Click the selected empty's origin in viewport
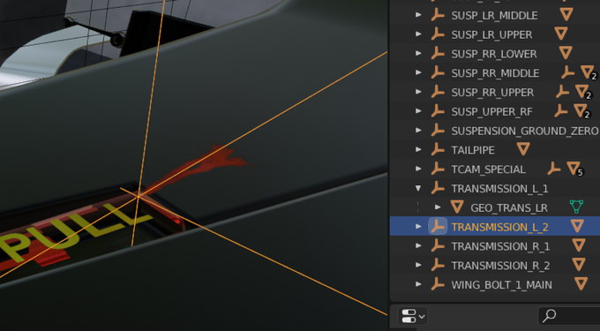Image resolution: width=600 pixels, height=331 pixels. (139, 196)
